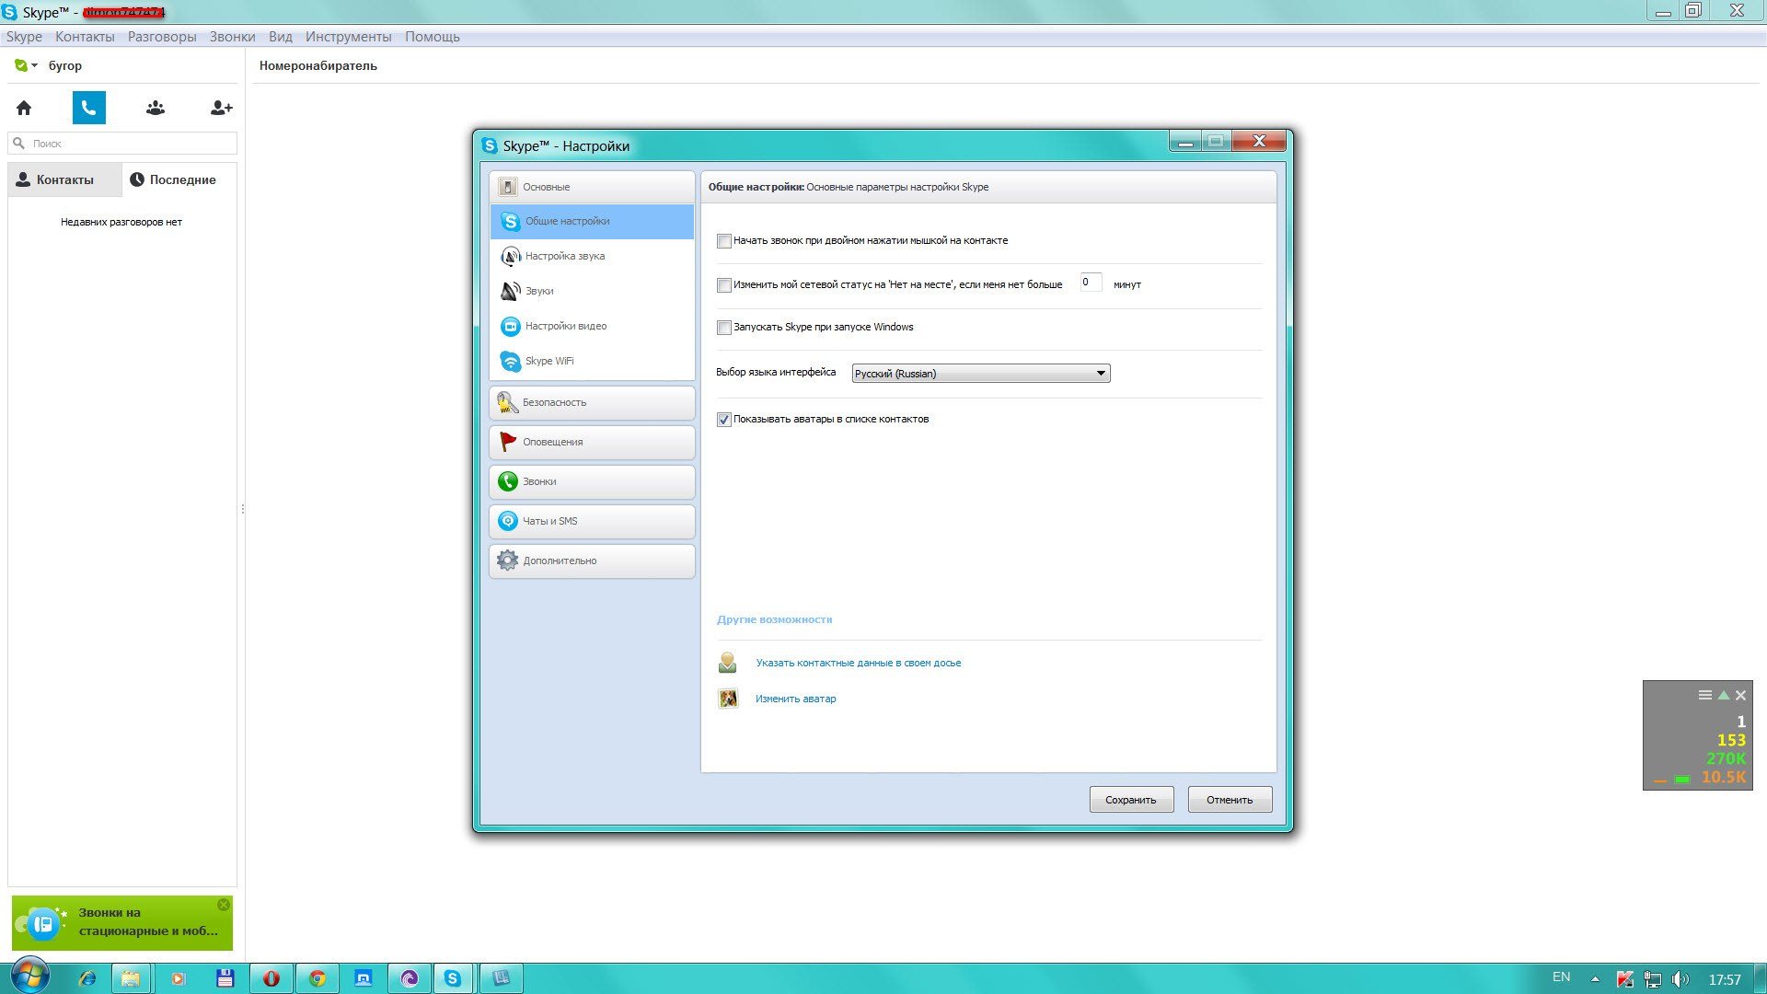Click the Поиск search field

[x=122, y=144]
